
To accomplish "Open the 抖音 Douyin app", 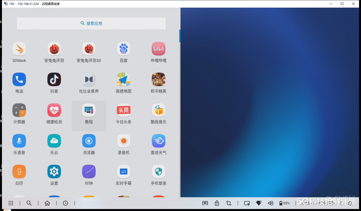I will click(54, 79).
